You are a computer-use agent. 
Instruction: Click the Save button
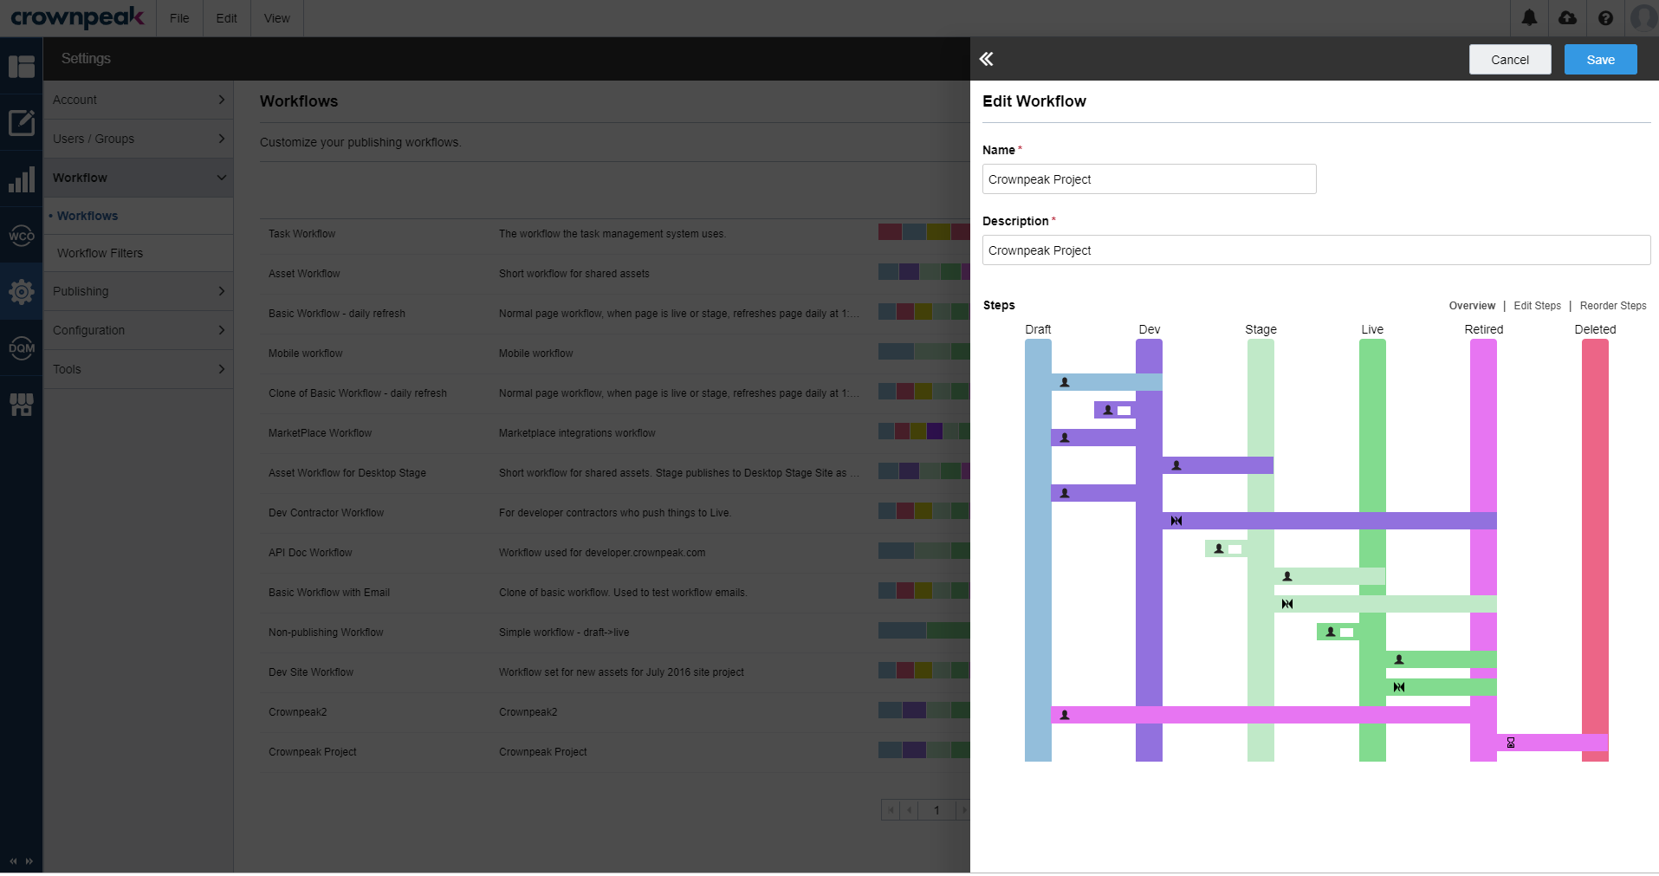(1600, 59)
